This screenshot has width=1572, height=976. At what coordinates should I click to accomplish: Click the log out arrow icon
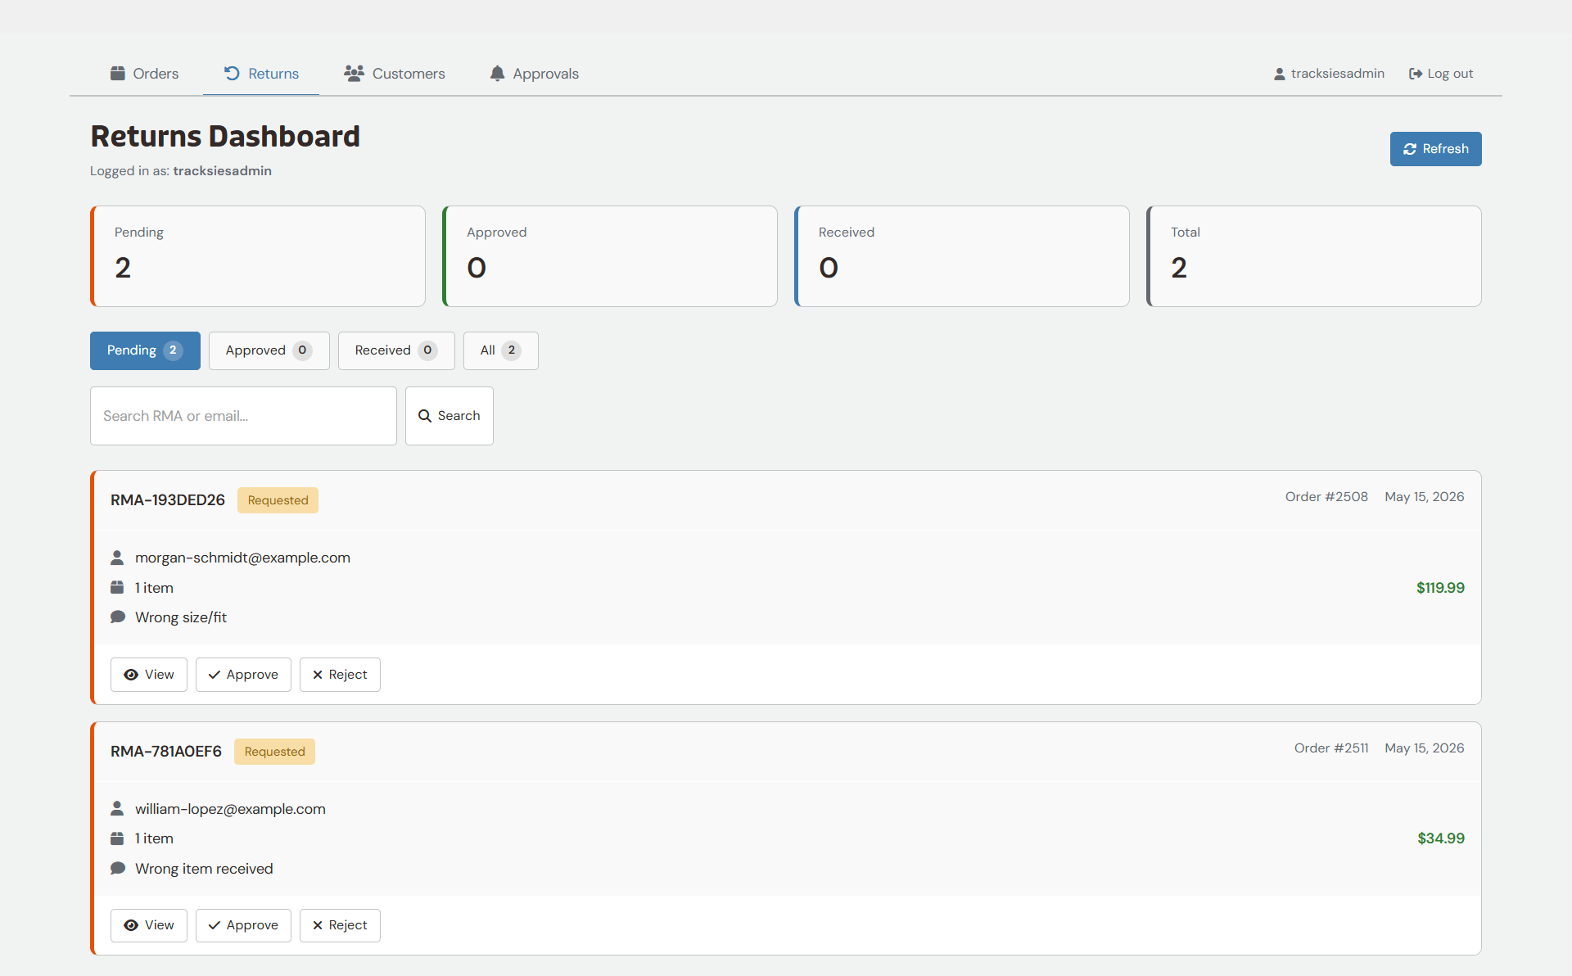pos(1416,74)
